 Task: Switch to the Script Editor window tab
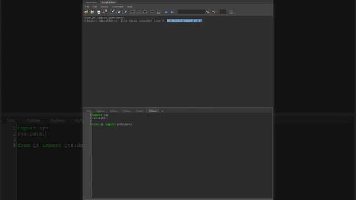108,2
